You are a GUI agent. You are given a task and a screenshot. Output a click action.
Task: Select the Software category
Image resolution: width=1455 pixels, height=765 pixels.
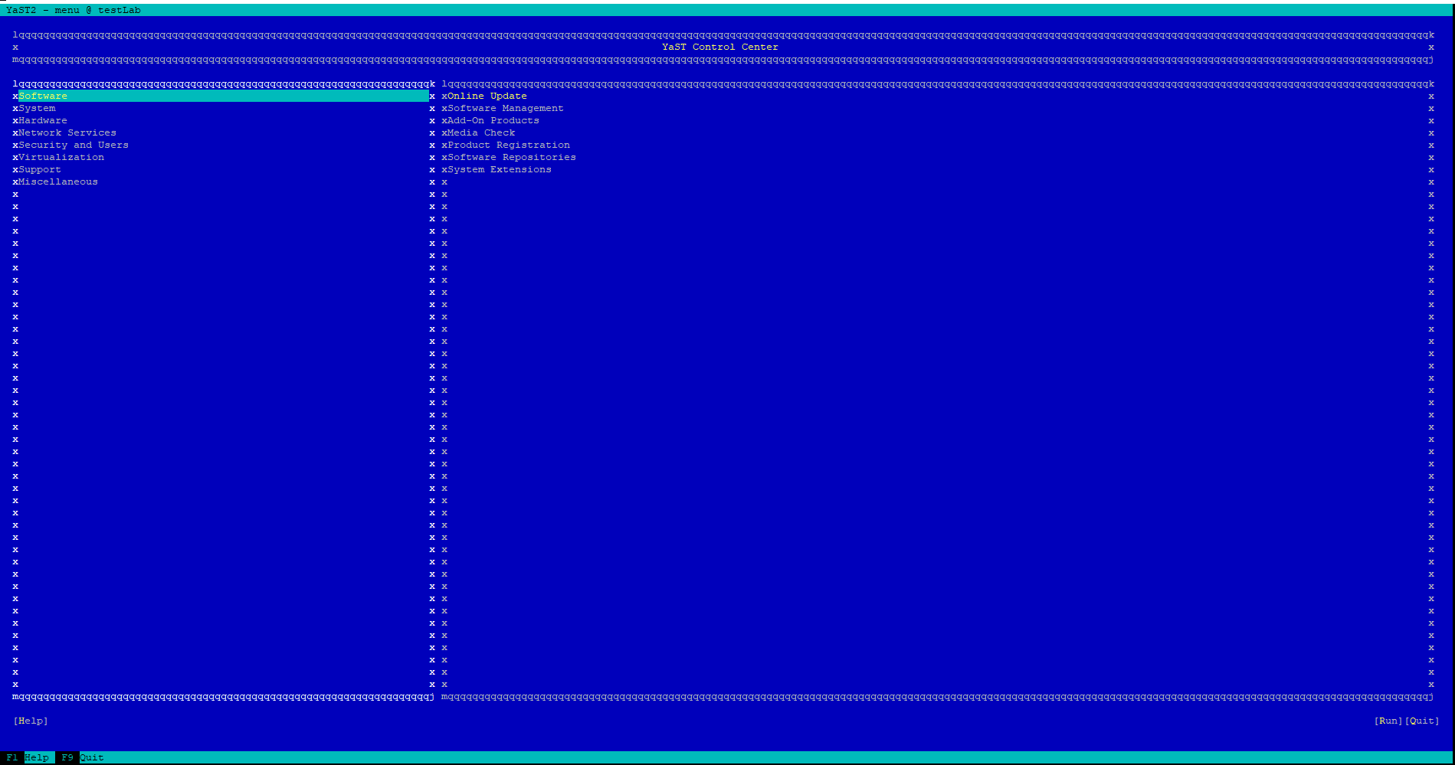coord(224,96)
